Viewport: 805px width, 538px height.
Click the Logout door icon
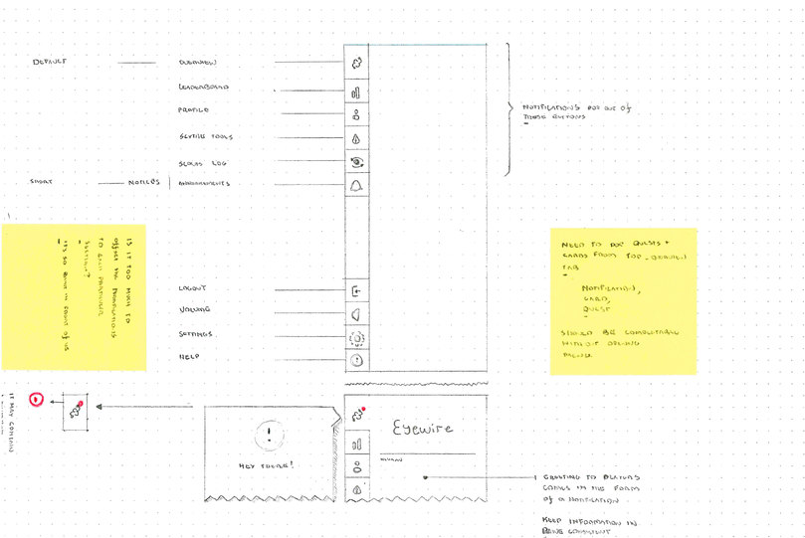(x=355, y=290)
